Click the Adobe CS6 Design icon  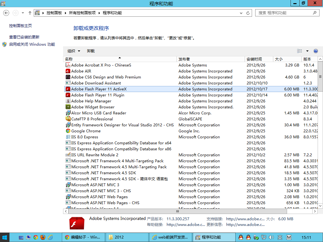click(x=68, y=77)
